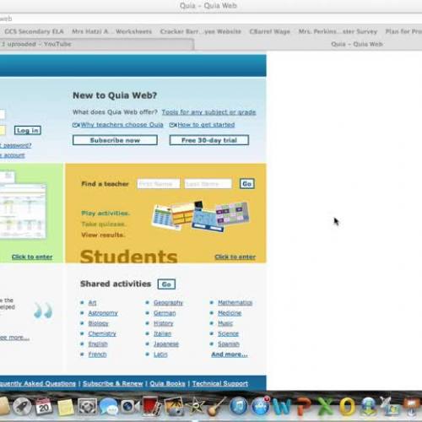
Task: Open Why teachers choose Quia link
Action: click(x=122, y=125)
